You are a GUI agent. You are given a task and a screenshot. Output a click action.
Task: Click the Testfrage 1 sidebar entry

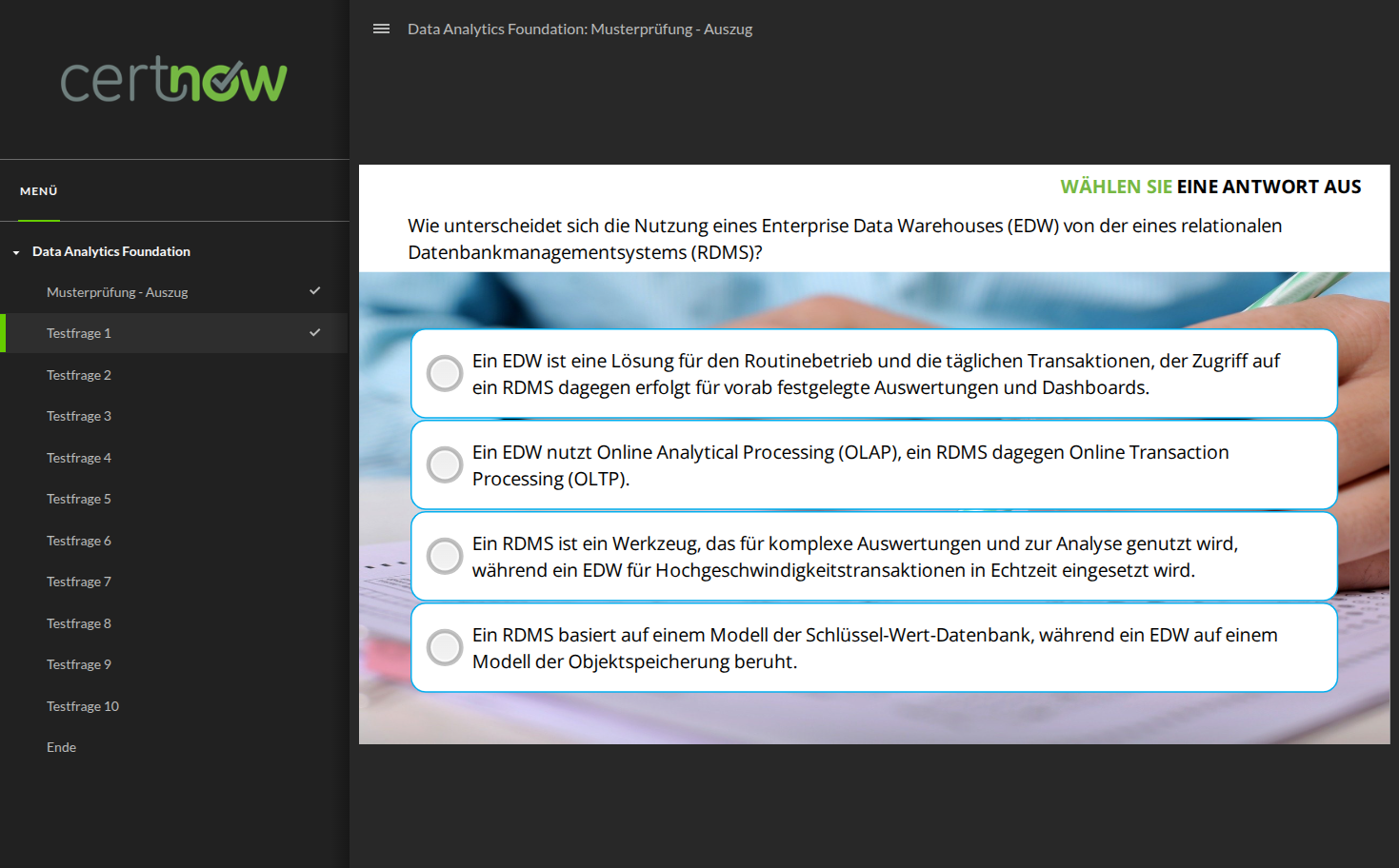(79, 333)
